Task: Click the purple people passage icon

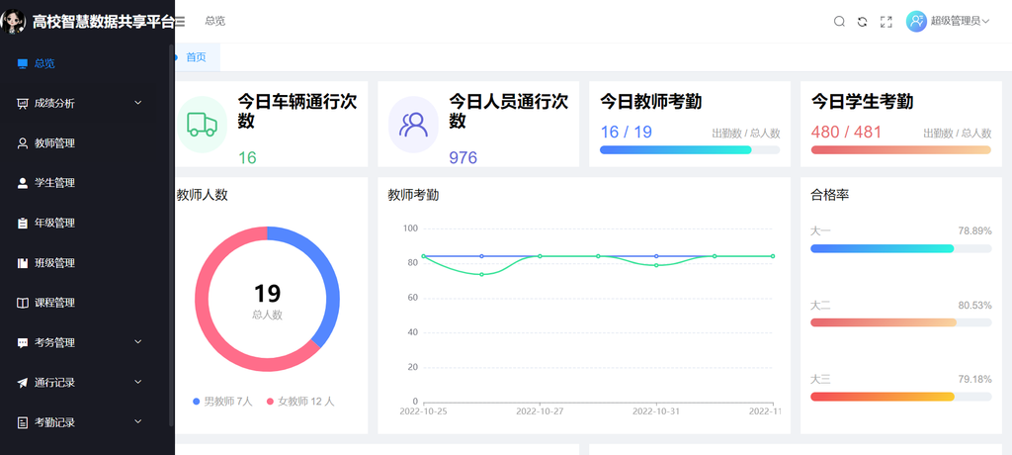Action: click(413, 125)
